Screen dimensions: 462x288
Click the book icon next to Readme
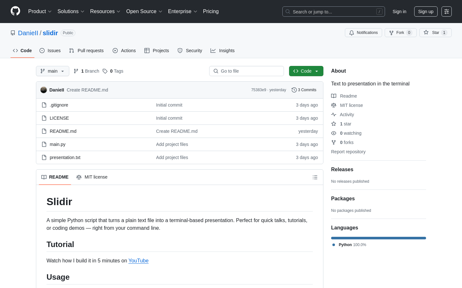coord(334,96)
